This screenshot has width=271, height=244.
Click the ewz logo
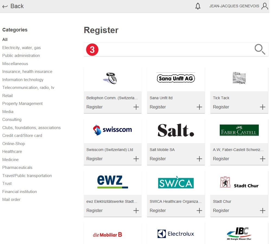(113, 182)
